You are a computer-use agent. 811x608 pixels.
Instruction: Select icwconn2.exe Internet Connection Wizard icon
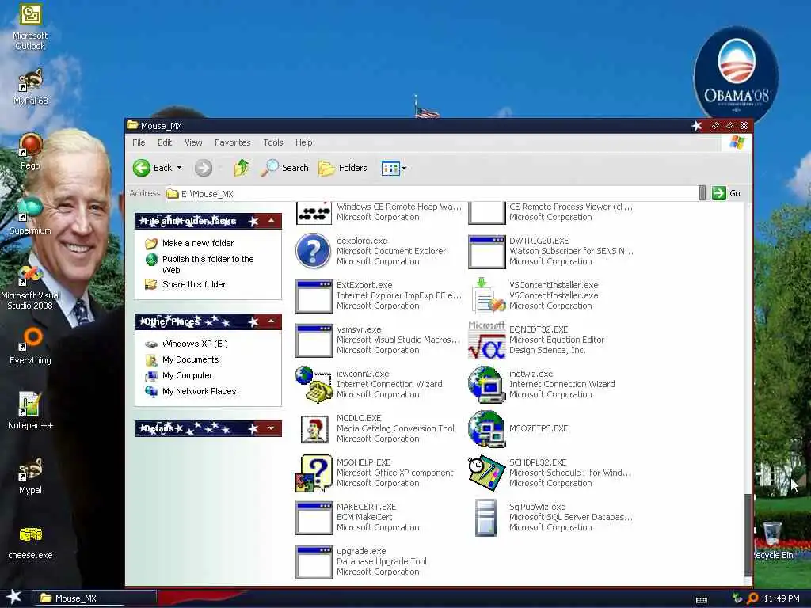(314, 384)
